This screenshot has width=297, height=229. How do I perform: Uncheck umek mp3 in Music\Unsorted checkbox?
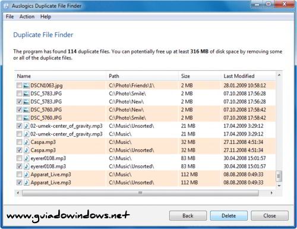coord(19,126)
